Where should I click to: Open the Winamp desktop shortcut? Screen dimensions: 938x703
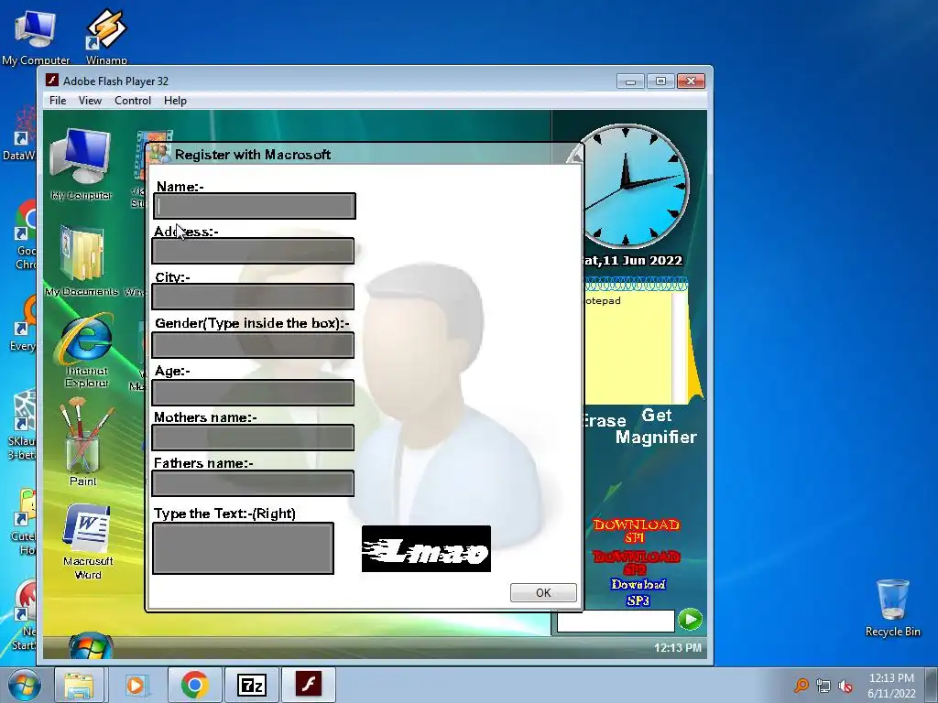point(106,36)
